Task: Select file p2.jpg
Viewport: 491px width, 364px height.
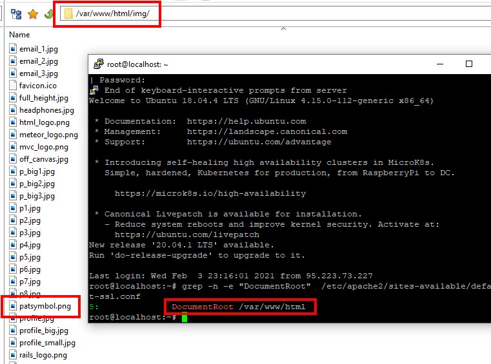Action: point(30,220)
